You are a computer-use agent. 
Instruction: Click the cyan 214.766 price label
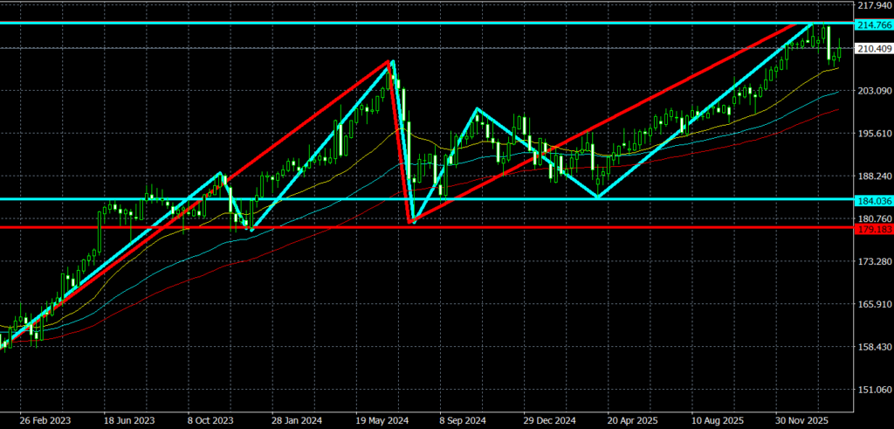[x=873, y=25]
